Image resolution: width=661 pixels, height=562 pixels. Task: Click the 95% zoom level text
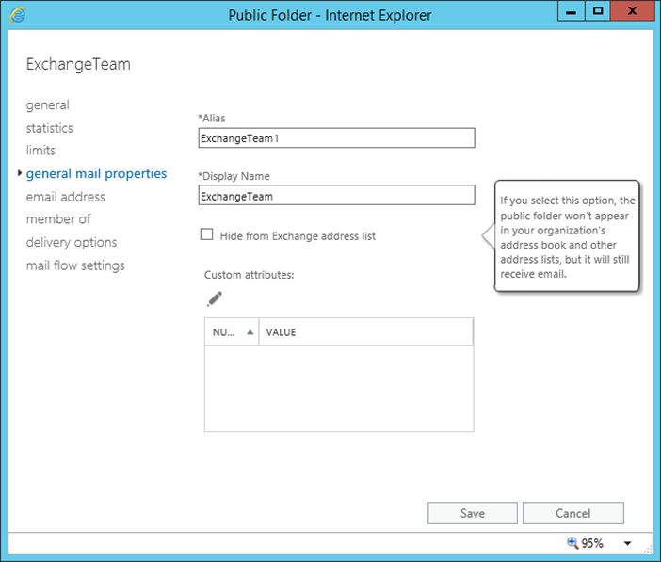pyautogui.click(x=592, y=543)
